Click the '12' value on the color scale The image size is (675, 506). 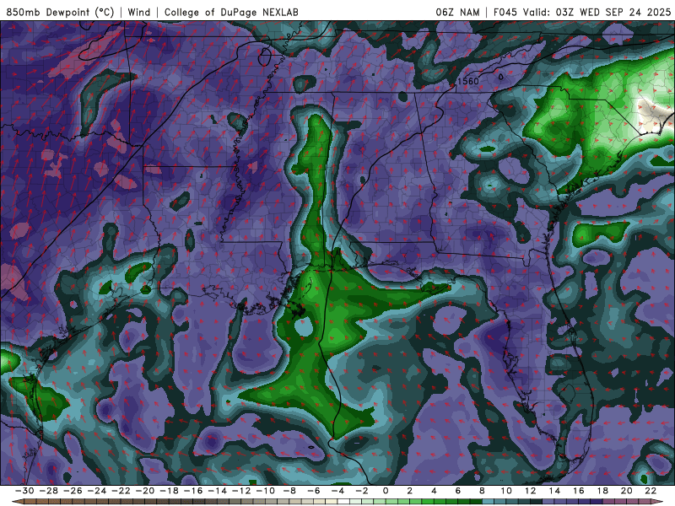(531, 491)
